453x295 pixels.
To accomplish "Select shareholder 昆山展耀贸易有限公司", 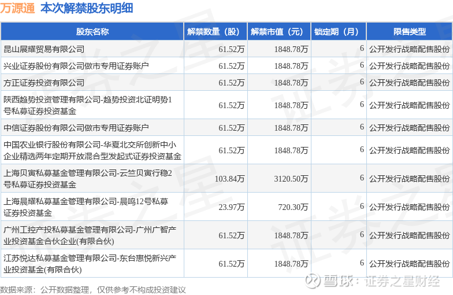I will pyautogui.click(x=44, y=49).
